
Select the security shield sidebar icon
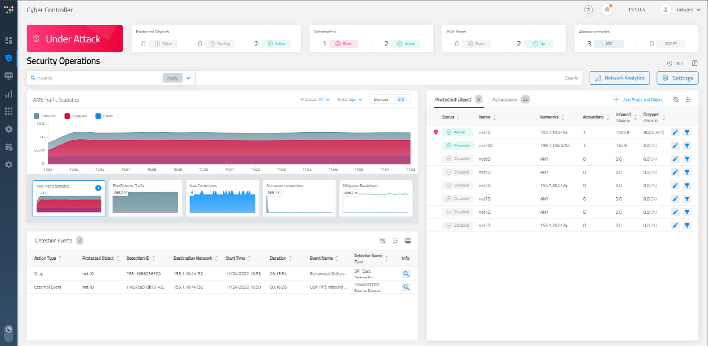pyautogui.click(x=9, y=58)
